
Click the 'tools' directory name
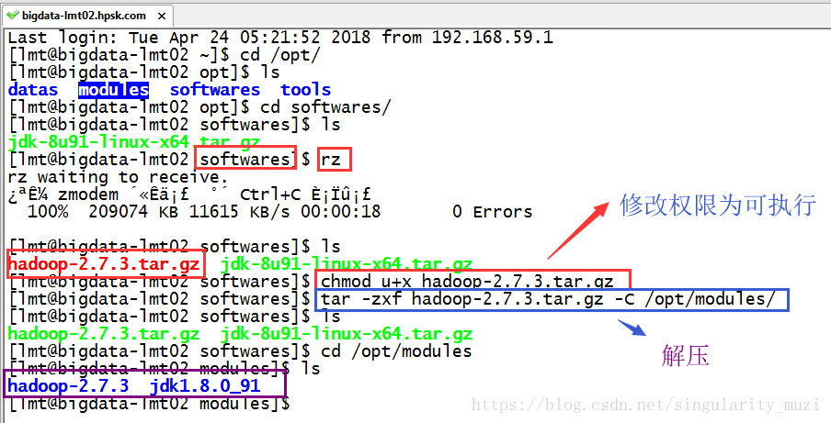(305, 90)
